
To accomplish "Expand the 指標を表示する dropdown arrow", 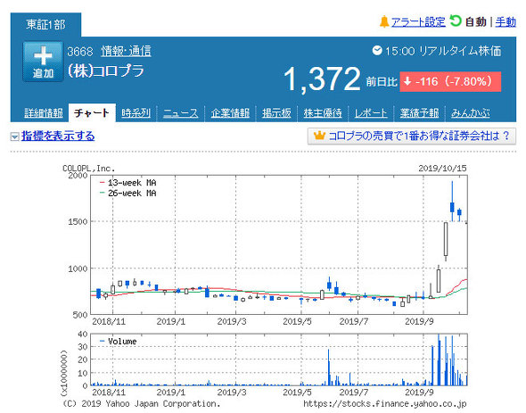I will 14,136.
